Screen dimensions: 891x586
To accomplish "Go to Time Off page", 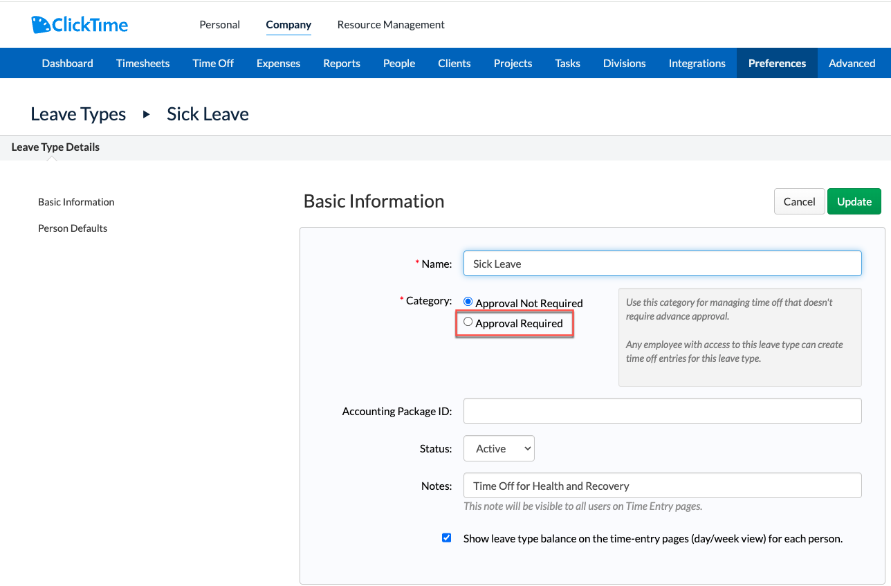I will tap(213, 63).
